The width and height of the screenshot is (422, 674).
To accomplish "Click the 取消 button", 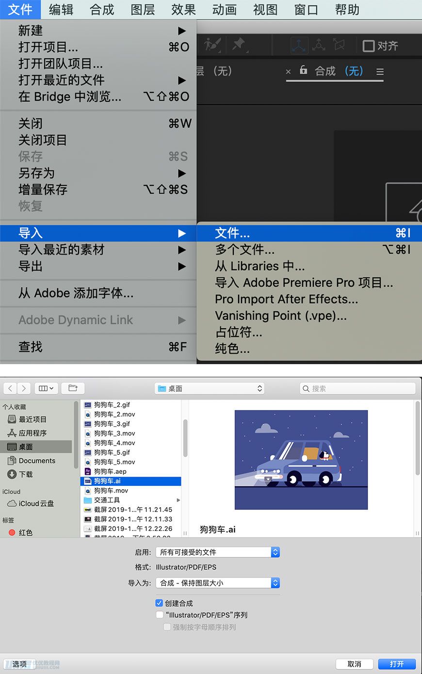I will (x=355, y=664).
